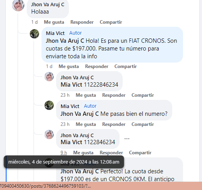Open Mia Vict profile name in FIAT CRONOS reply
This screenshot has height=190, width=202.
coord(55,33)
